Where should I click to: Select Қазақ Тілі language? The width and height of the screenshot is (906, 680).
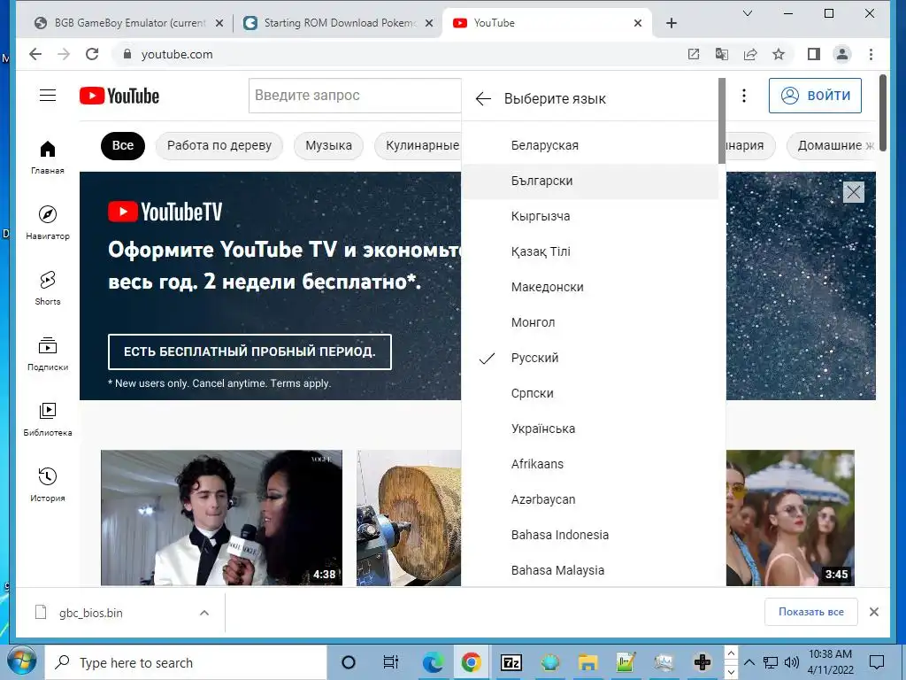pos(590,251)
